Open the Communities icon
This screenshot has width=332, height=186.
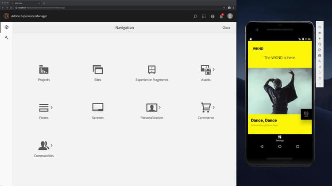pyautogui.click(x=44, y=146)
